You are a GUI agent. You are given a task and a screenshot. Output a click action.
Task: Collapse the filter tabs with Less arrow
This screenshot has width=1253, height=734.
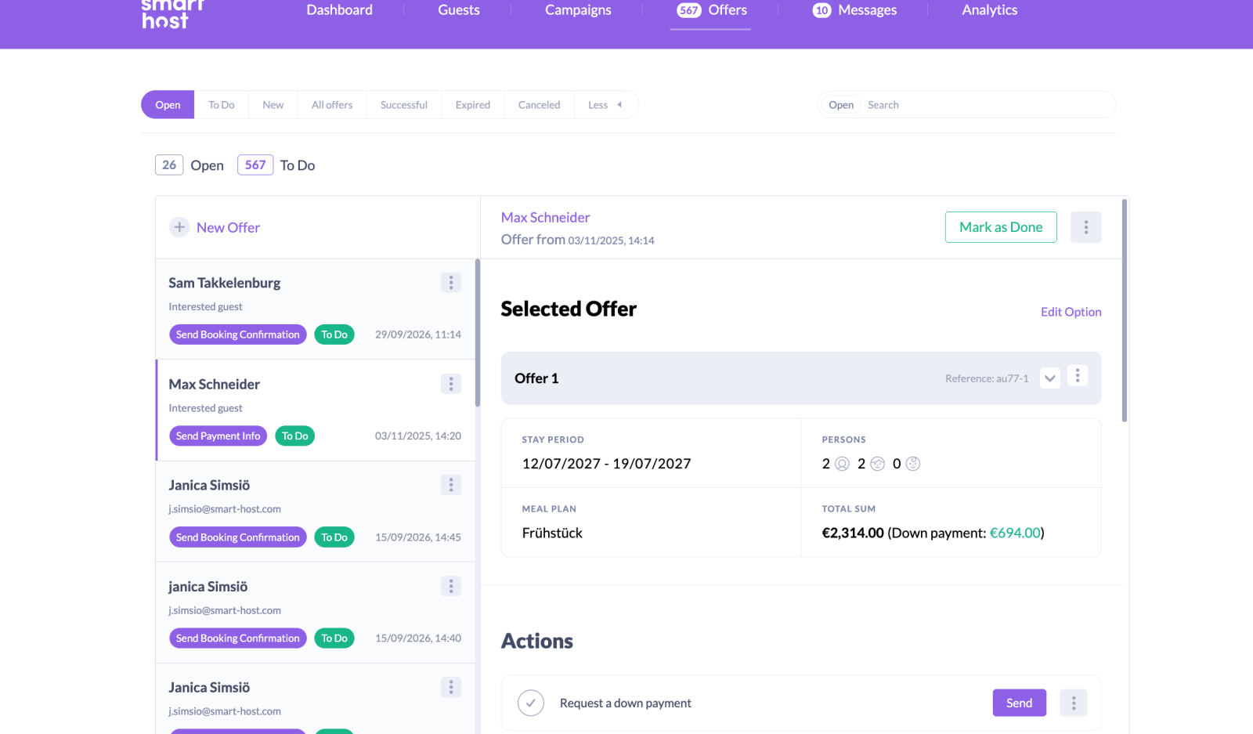[x=606, y=105]
